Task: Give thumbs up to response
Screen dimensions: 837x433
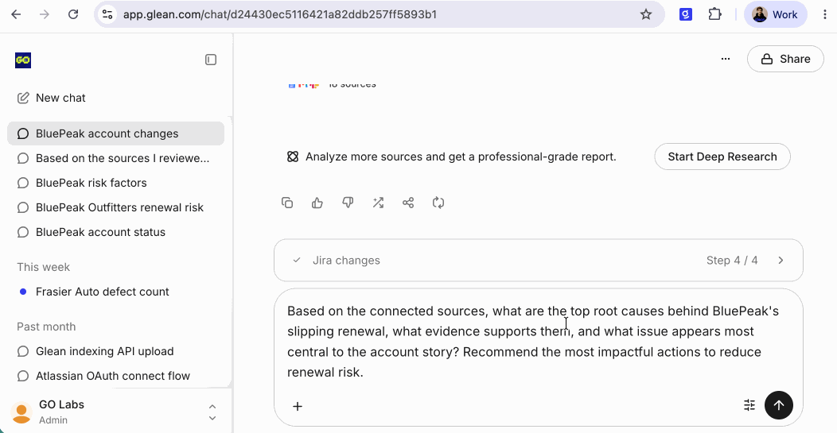Action: [x=317, y=203]
